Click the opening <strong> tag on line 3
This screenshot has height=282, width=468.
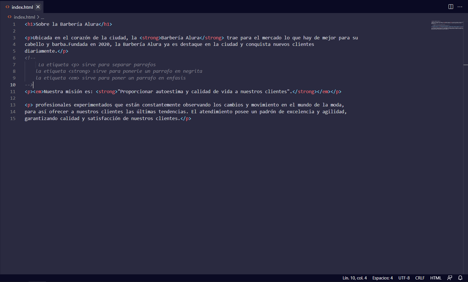click(x=150, y=38)
